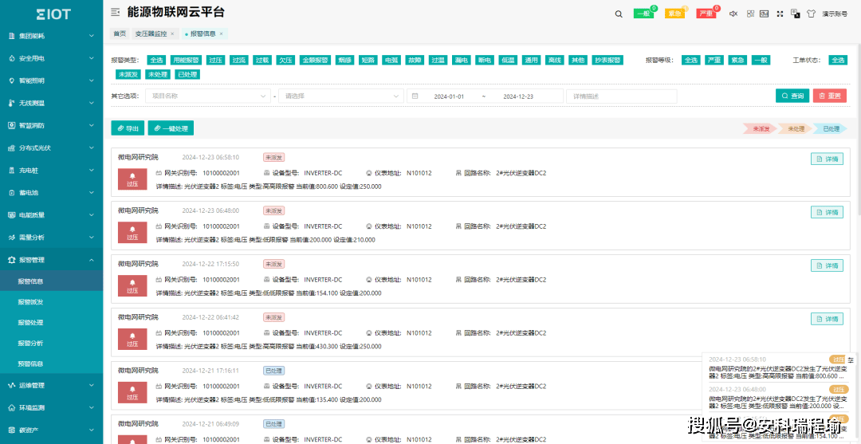
Task: Click the 一键处理 button
Action: 171,128
